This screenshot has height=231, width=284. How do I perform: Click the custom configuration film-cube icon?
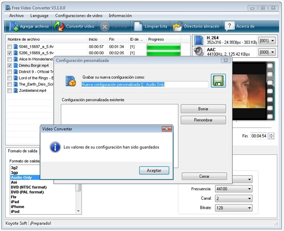click(x=71, y=81)
